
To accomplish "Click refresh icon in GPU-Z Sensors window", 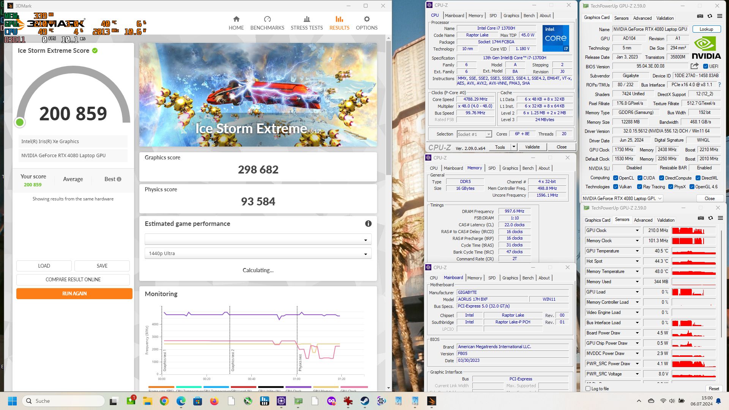I will [x=710, y=218].
